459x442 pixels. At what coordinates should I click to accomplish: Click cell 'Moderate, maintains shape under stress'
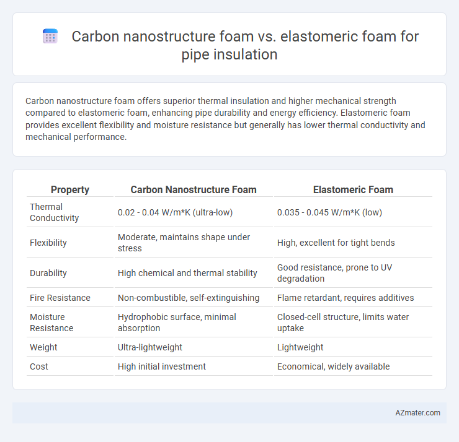pos(194,243)
